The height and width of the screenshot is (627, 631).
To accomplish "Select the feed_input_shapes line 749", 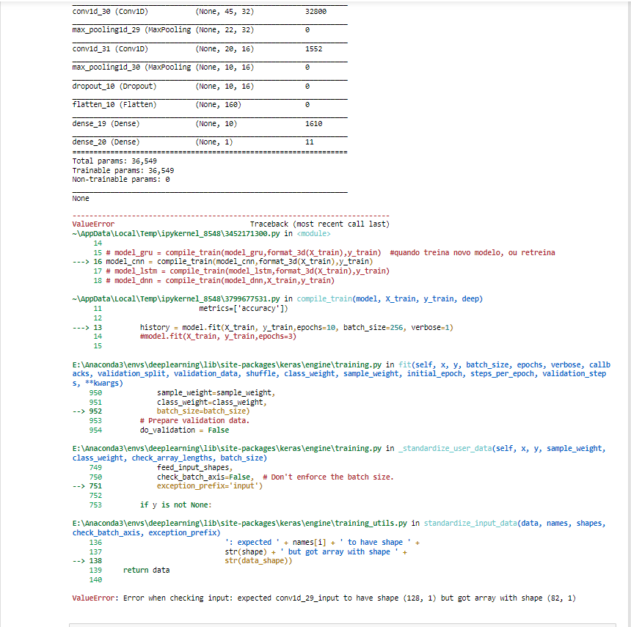I will pyautogui.click(x=194, y=468).
